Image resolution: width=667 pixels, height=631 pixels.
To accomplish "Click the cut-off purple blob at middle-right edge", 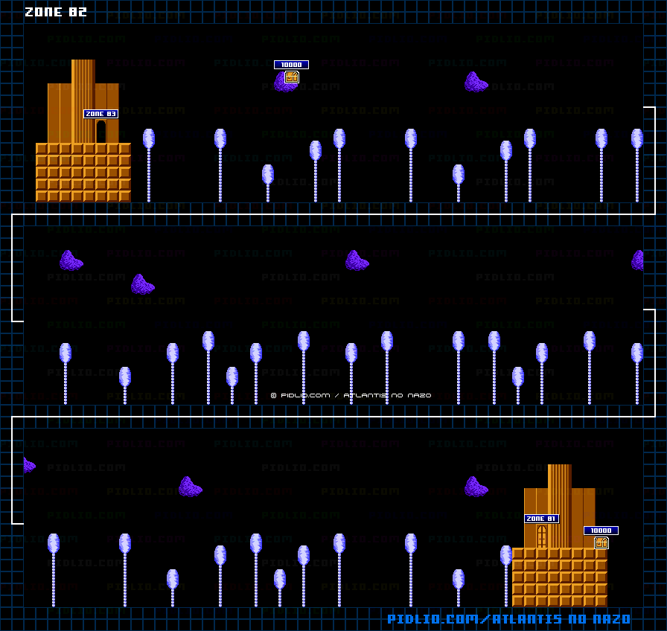I will (x=638, y=260).
